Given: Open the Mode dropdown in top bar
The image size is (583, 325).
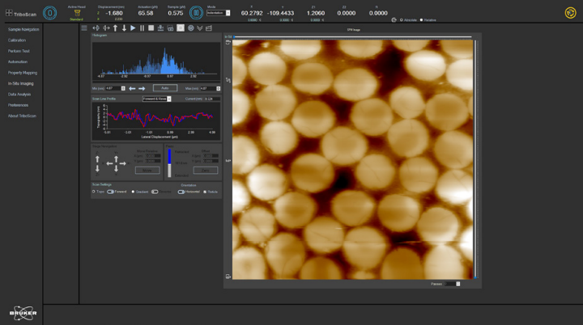Looking at the screenshot, I should pos(218,13).
